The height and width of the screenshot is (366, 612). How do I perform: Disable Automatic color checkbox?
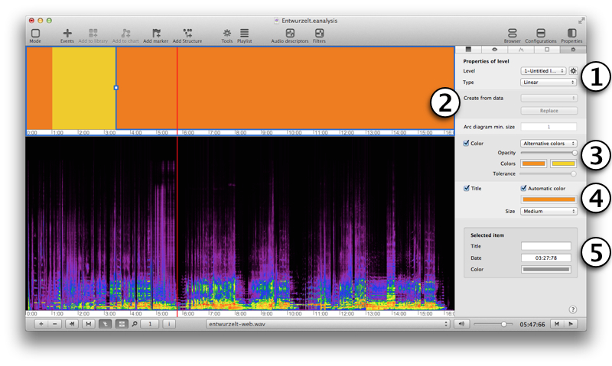523,188
